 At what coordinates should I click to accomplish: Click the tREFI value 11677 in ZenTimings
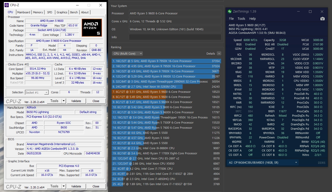point(283,111)
